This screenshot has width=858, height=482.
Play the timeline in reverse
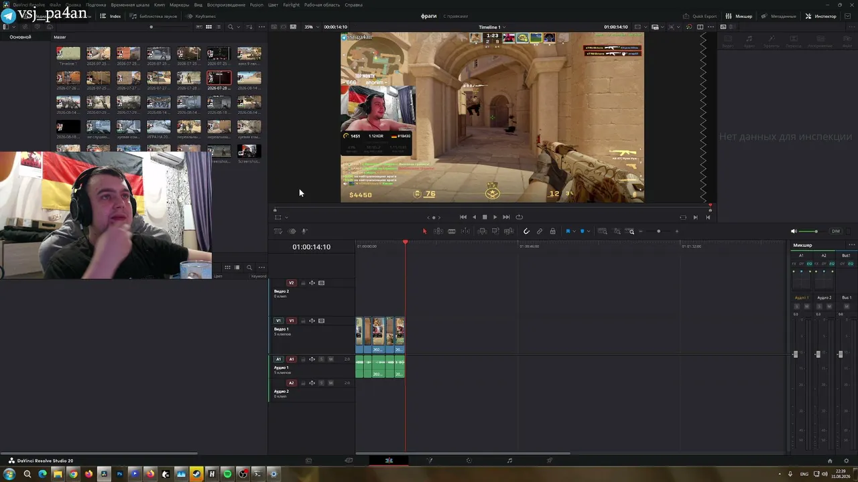tap(475, 217)
